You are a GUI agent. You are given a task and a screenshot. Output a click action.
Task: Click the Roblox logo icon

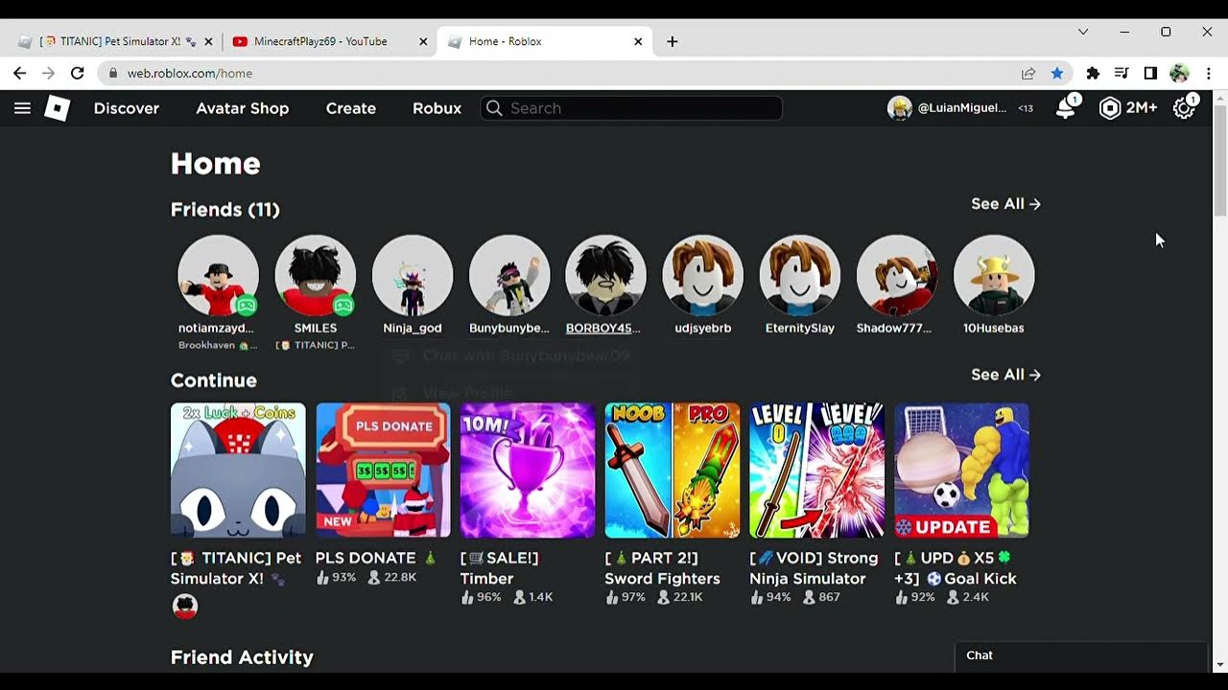click(58, 108)
